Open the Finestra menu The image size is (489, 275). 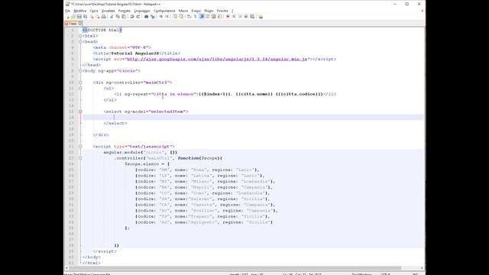pos(222,11)
